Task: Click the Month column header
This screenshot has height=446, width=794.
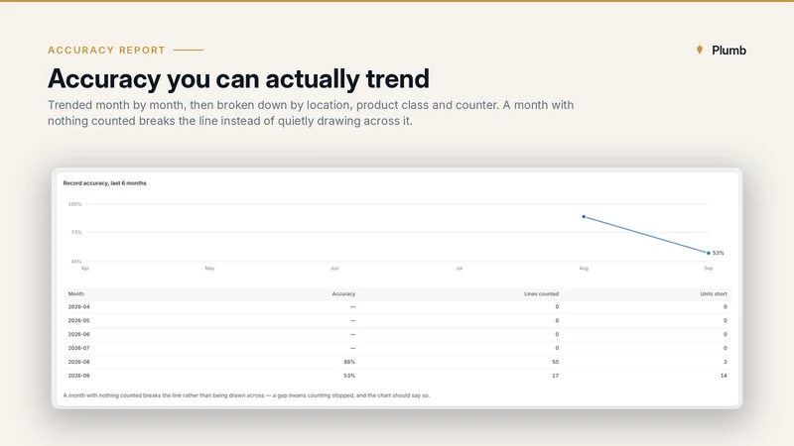Action: [x=76, y=293]
